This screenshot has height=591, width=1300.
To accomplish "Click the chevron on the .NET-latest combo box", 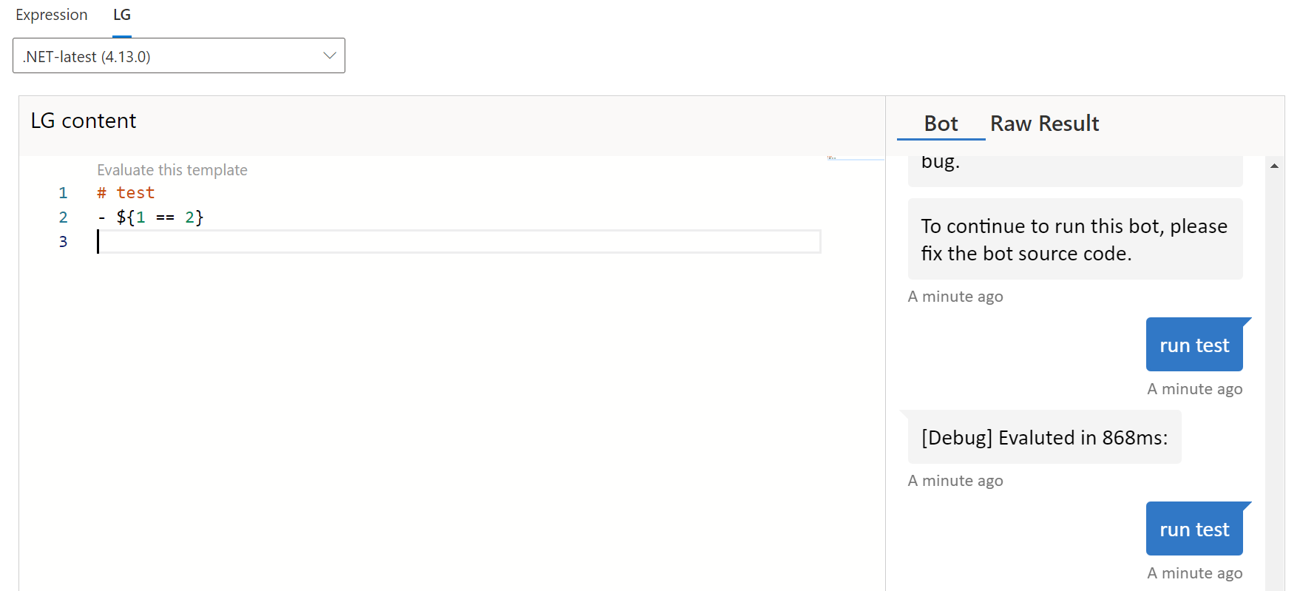I will pos(328,55).
